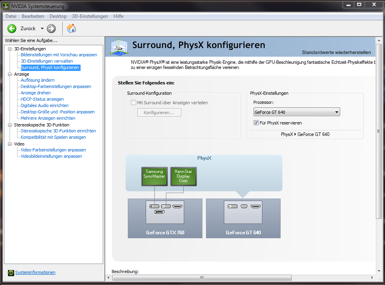Open the Bearbeiten menu
The width and height of the screenshot is (385, 285).
pos(33,16)
